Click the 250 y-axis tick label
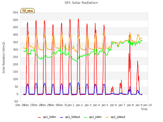Viewport: 163px width, 122px height. [16, 57]
